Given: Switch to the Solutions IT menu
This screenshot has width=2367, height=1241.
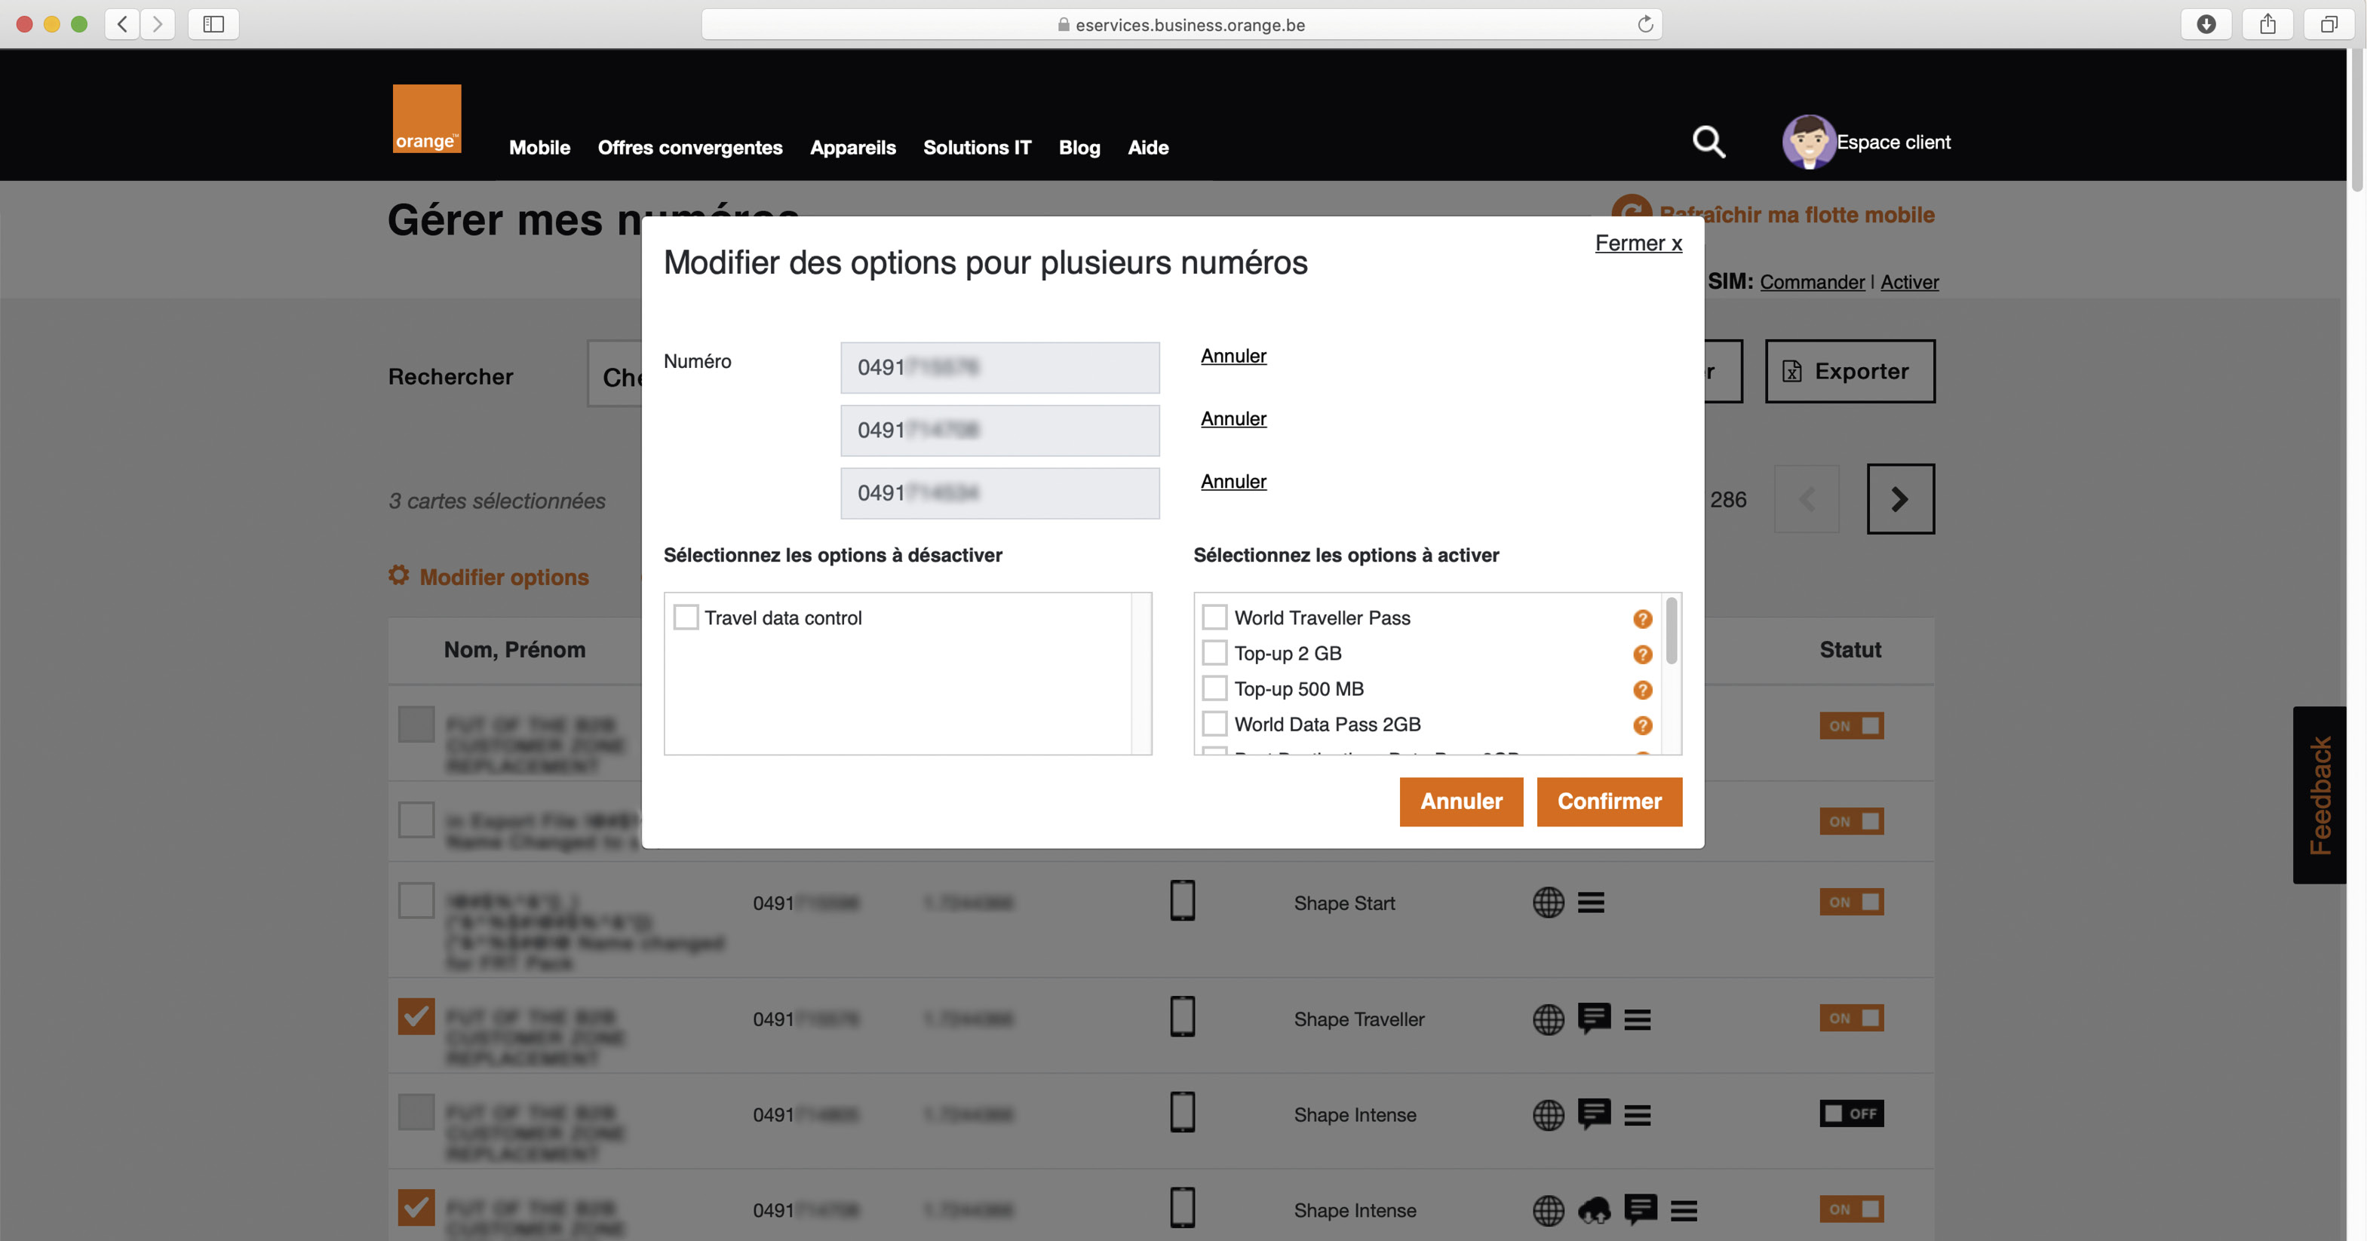Looking at the screenshot, I should (977, 147).
